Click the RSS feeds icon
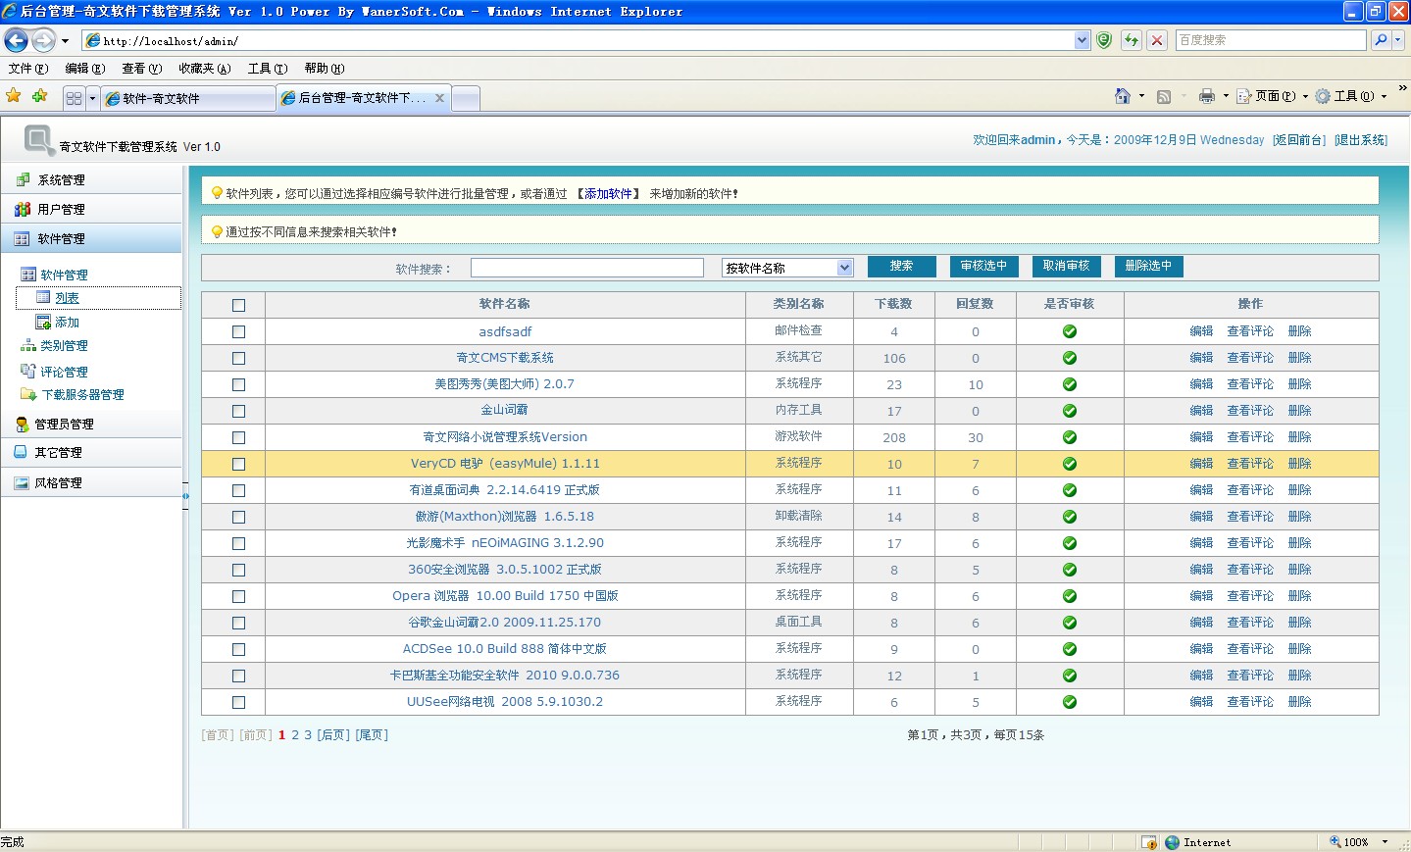Image resolution: width=1411 pixels, height=852 pixels. point(1164,96)
